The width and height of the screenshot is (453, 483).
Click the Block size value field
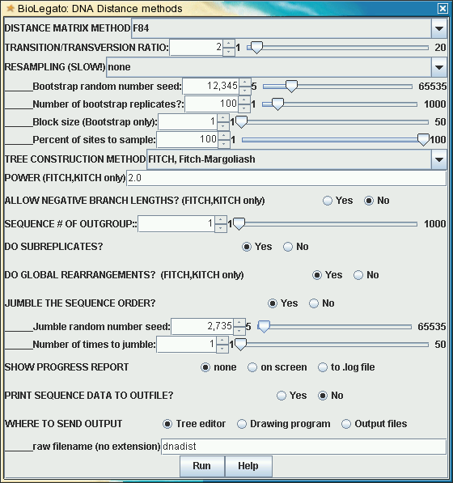[188, 122]
